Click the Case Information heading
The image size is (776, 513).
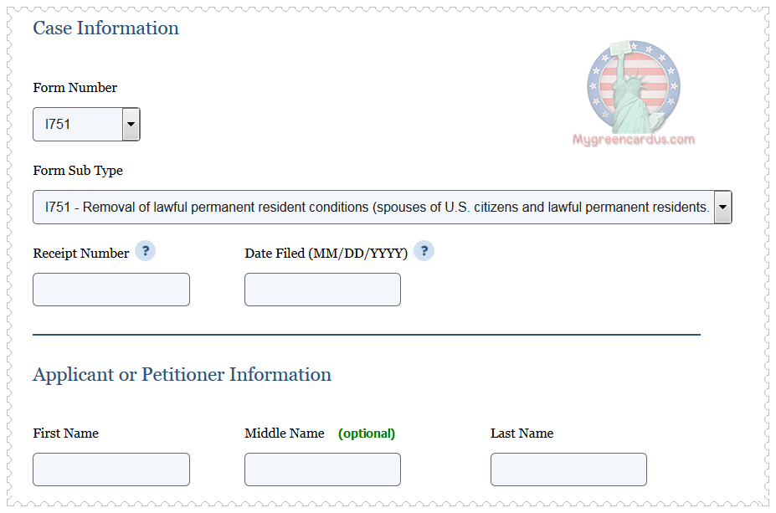pyautogui.click(x=105, y=28)
